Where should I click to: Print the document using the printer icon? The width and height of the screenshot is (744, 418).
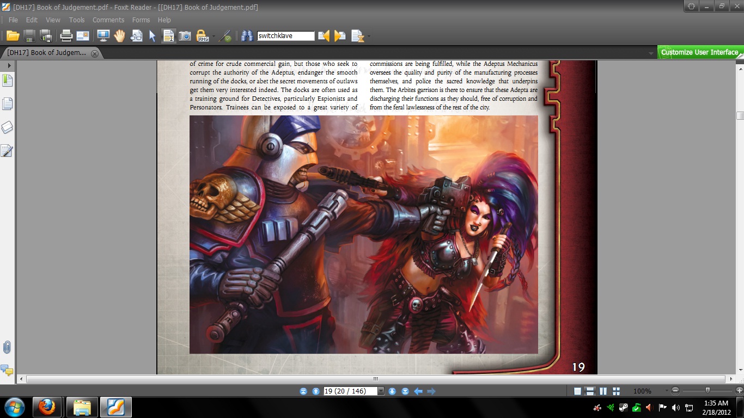click(66, 36)
